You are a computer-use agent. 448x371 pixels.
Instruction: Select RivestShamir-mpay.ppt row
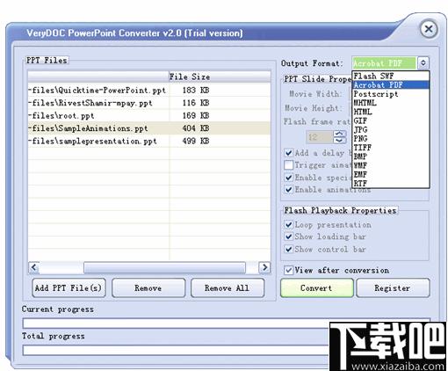(x=149, y=103)
